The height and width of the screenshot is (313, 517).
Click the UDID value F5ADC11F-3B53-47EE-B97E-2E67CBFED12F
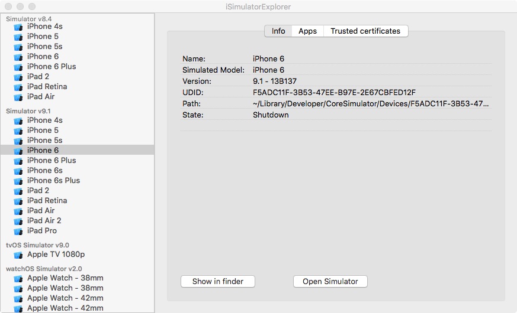pos(335,92)
